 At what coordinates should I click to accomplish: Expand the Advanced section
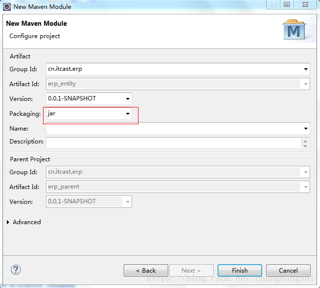8,222
